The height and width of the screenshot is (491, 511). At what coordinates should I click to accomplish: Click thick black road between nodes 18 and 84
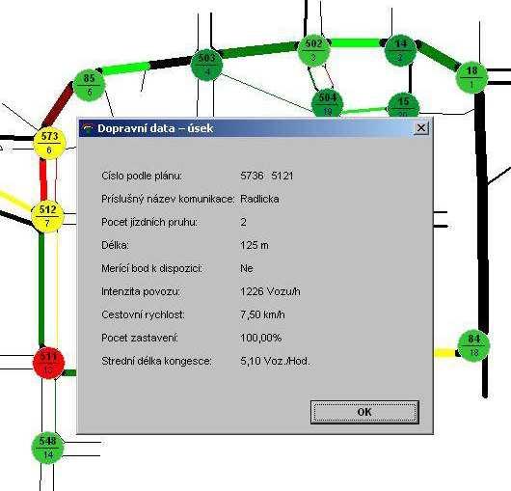pyautogui.click(x=482, y=212)
